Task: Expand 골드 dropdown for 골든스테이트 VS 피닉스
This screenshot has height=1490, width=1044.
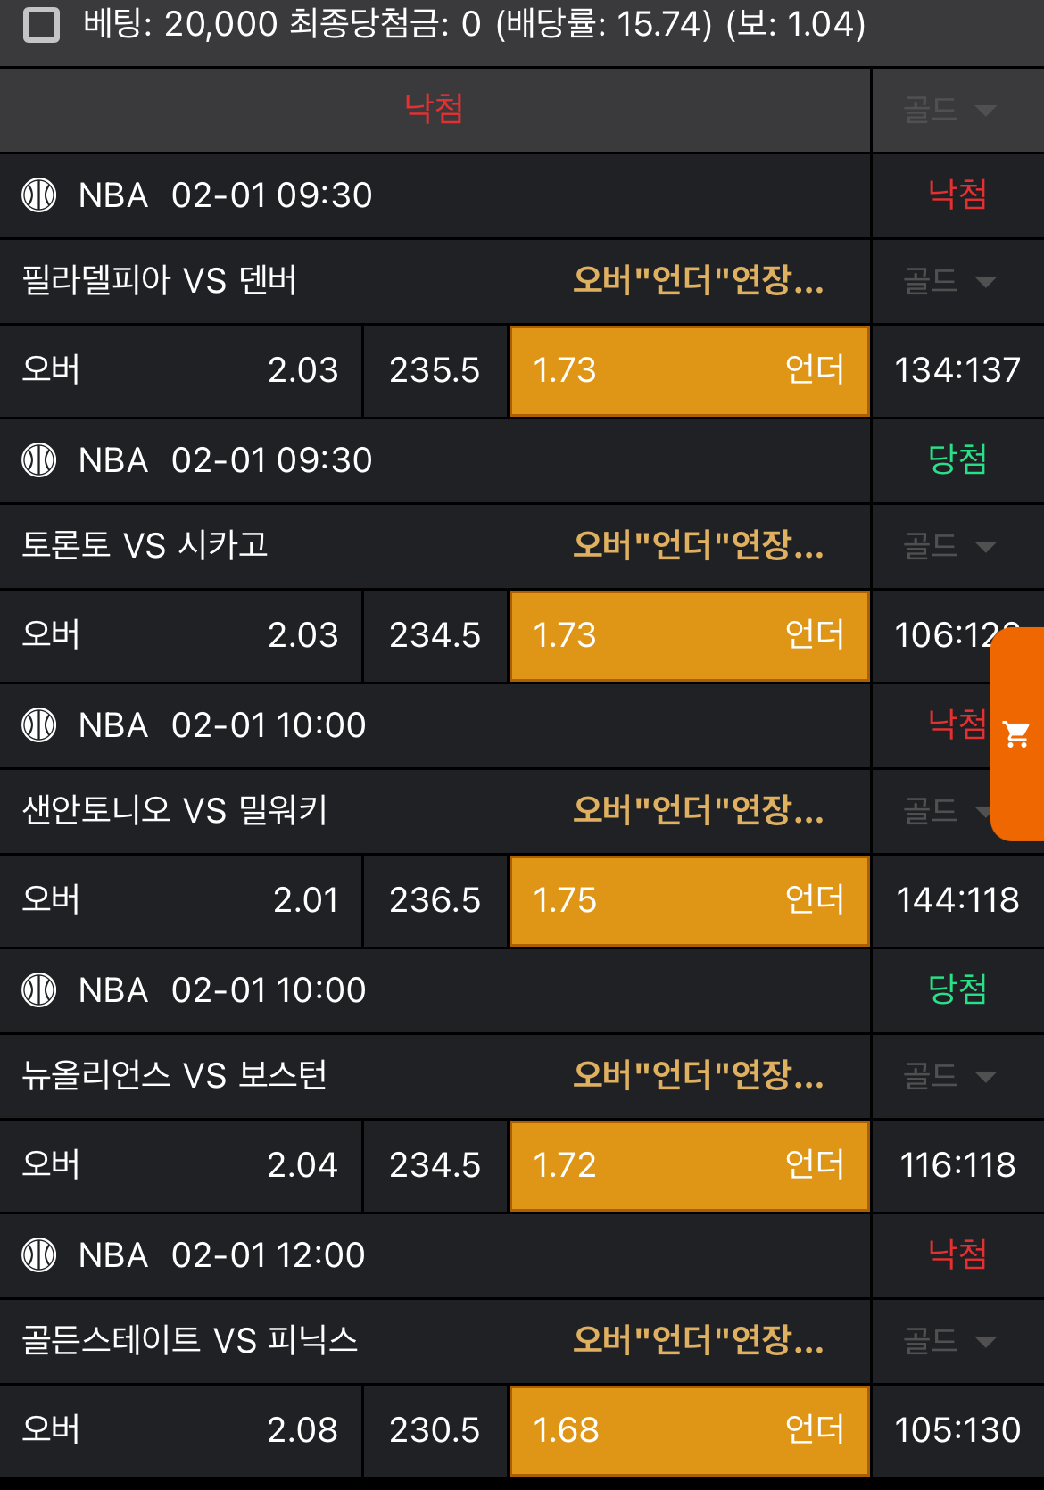Action: [x=949, y=1341]
